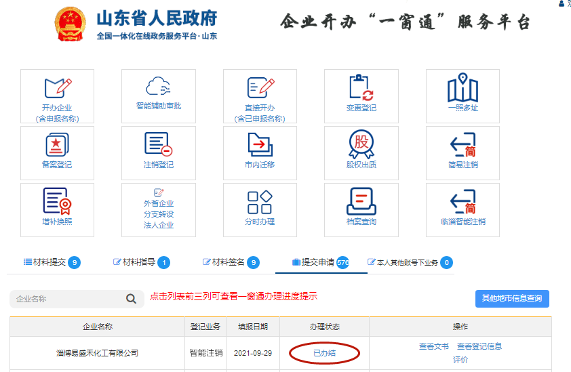Open 档案查询 tile
The width and height of the screenshot is (571, 372).
point(361,210)
